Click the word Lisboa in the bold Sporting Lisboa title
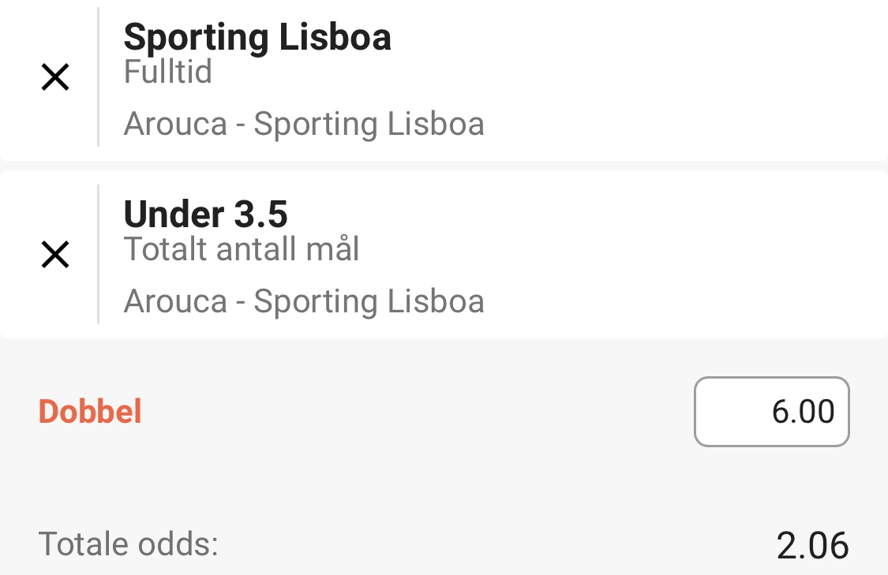The width and height of the screenshot is (888, 575). [x=335, y=37]
